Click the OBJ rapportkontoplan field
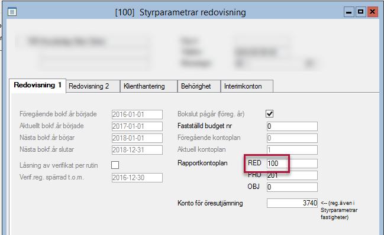Viewport: 384px width, 235px height. point(292,187)
